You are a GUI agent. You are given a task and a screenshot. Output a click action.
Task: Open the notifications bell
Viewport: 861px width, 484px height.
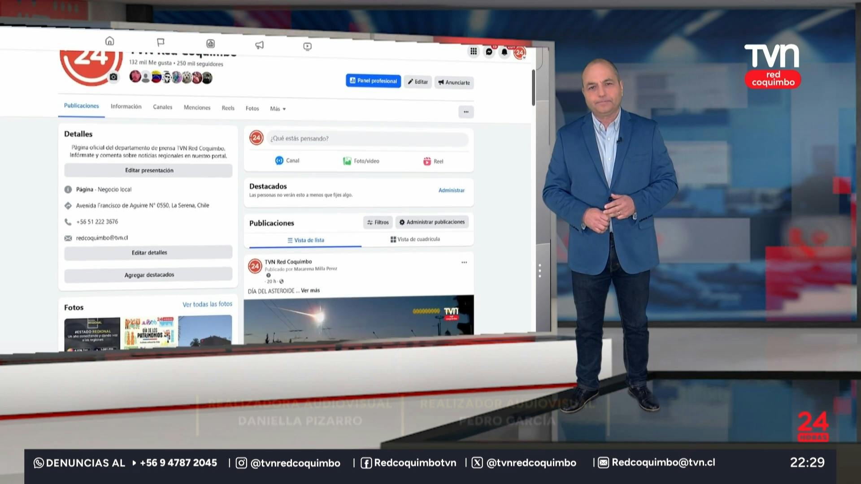tap(504, 52)
